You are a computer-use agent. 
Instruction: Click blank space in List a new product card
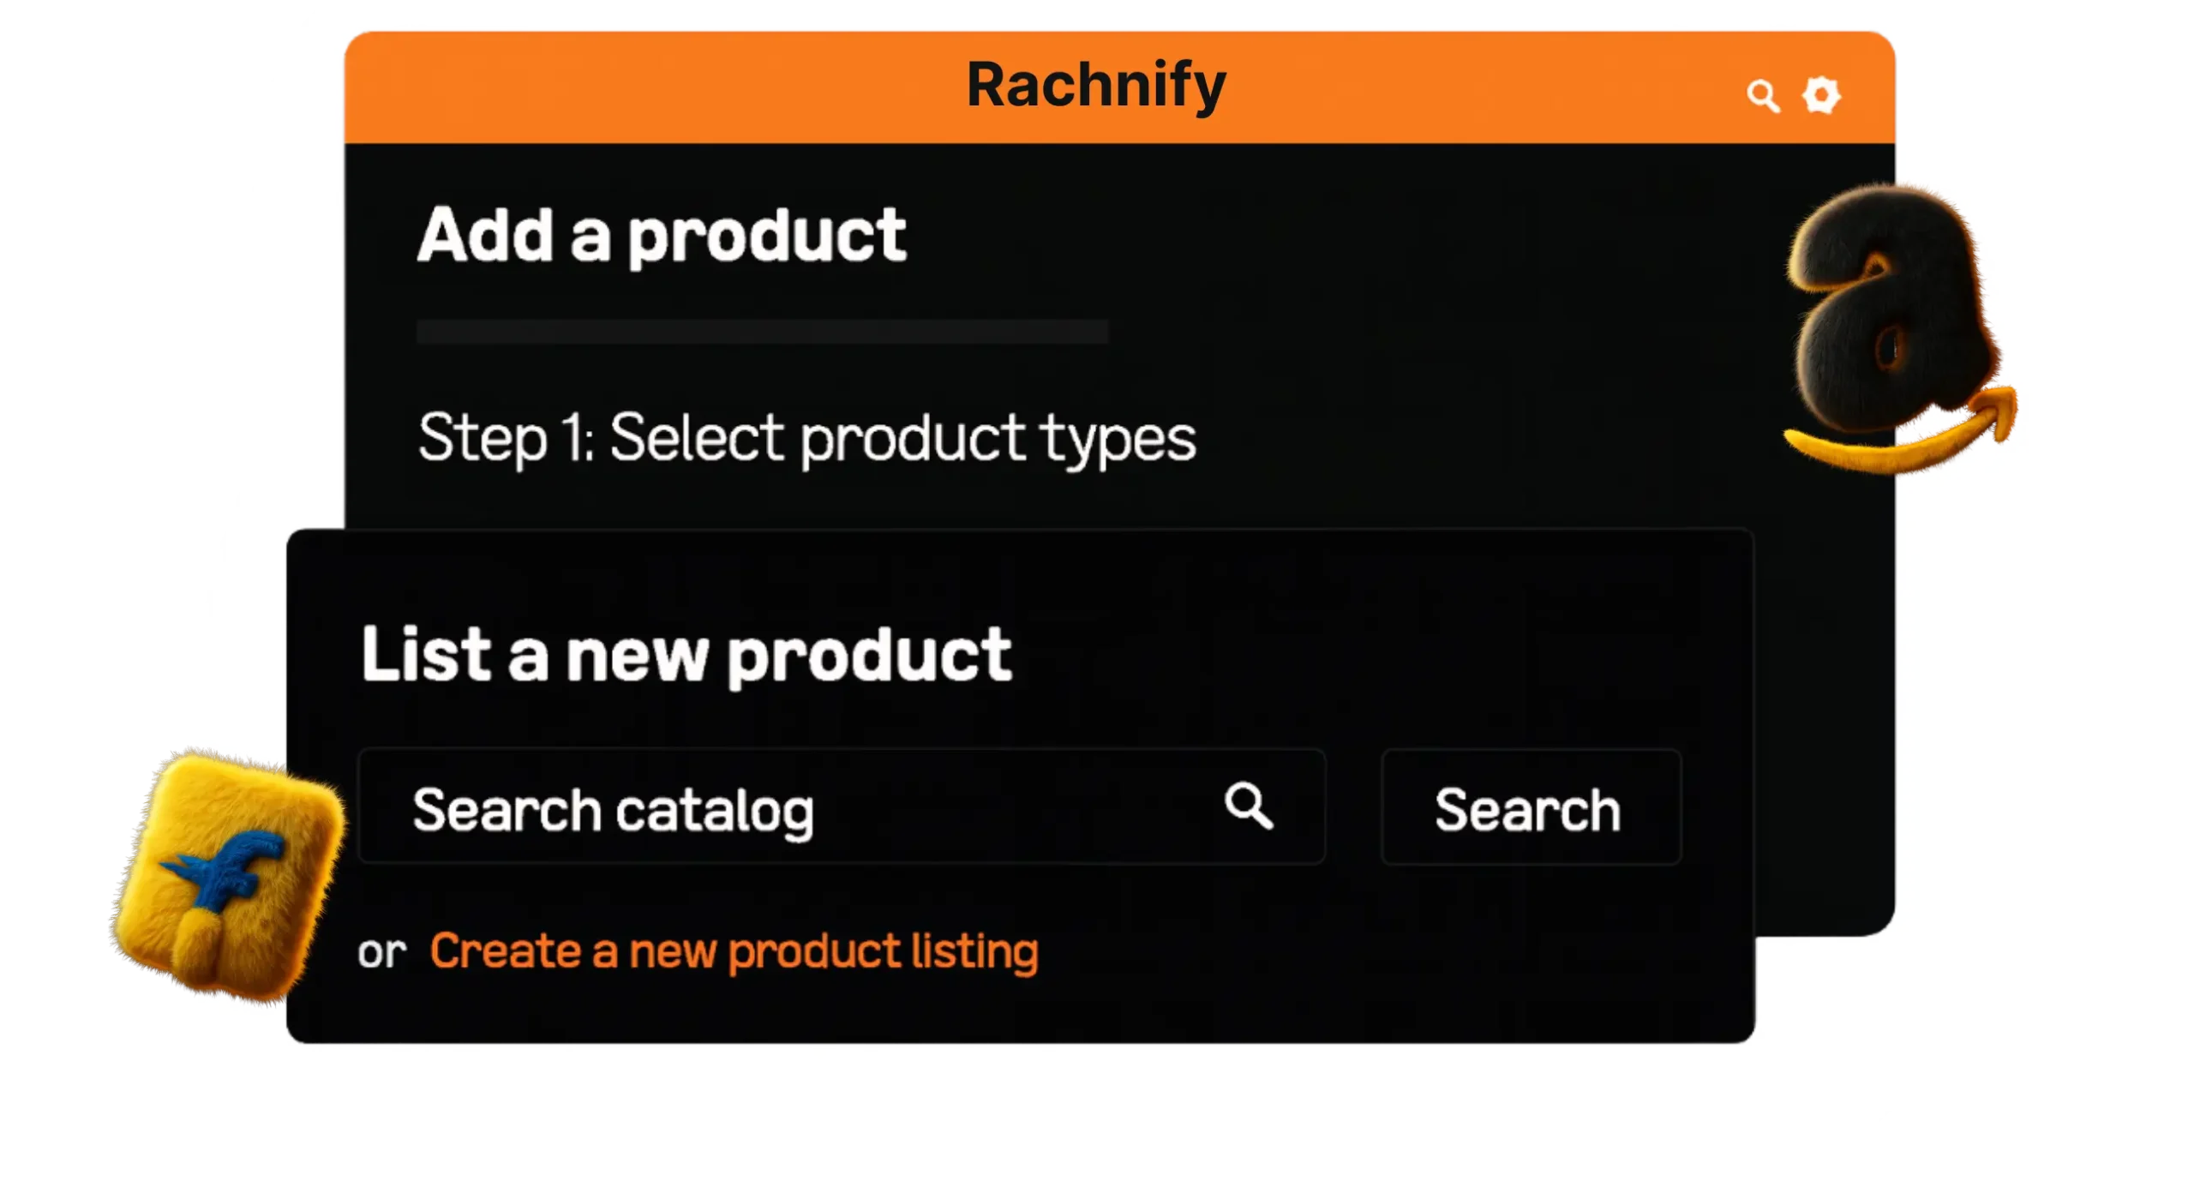(x=1371, y=968)
